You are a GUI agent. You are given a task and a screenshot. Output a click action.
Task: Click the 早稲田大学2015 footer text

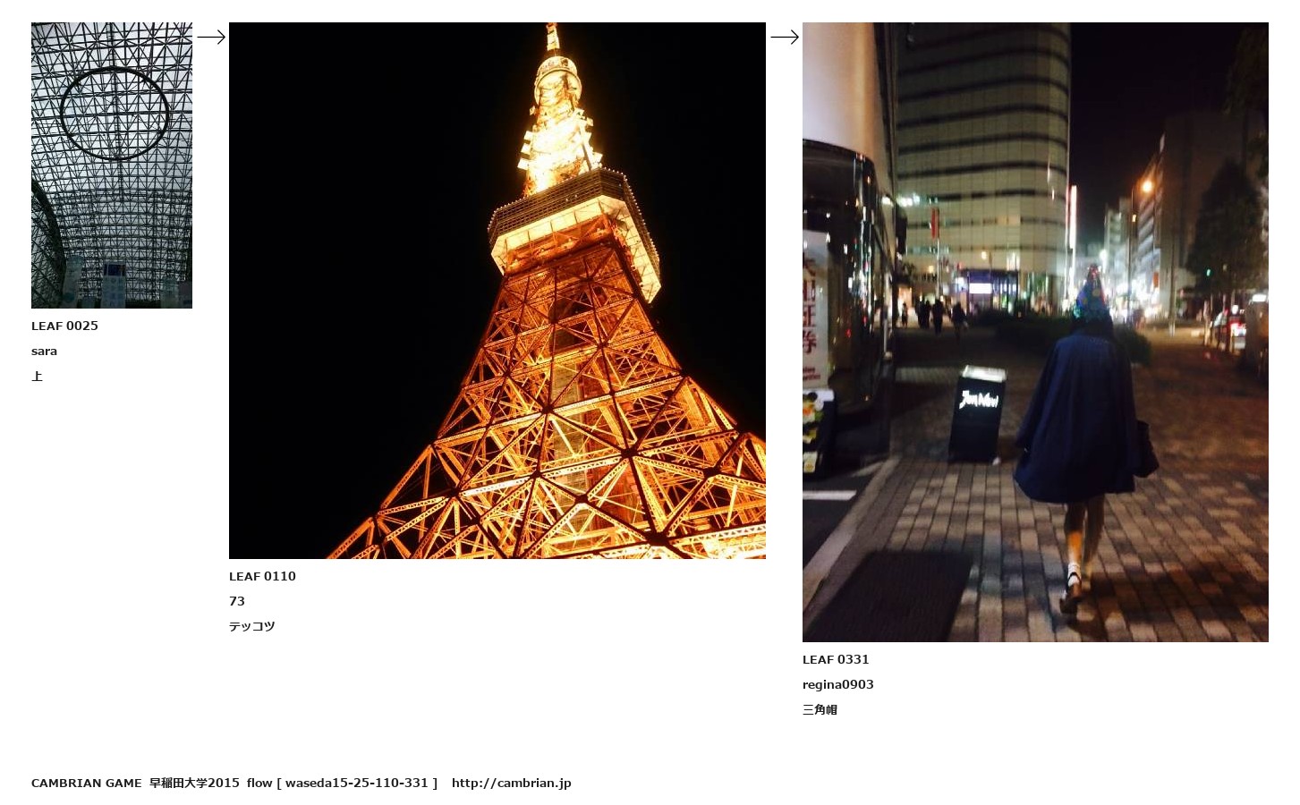pyautogui.click(x=194, y=783)
